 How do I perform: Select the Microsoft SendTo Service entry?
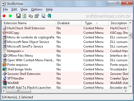pyautogui.click(x=25, y=46)
